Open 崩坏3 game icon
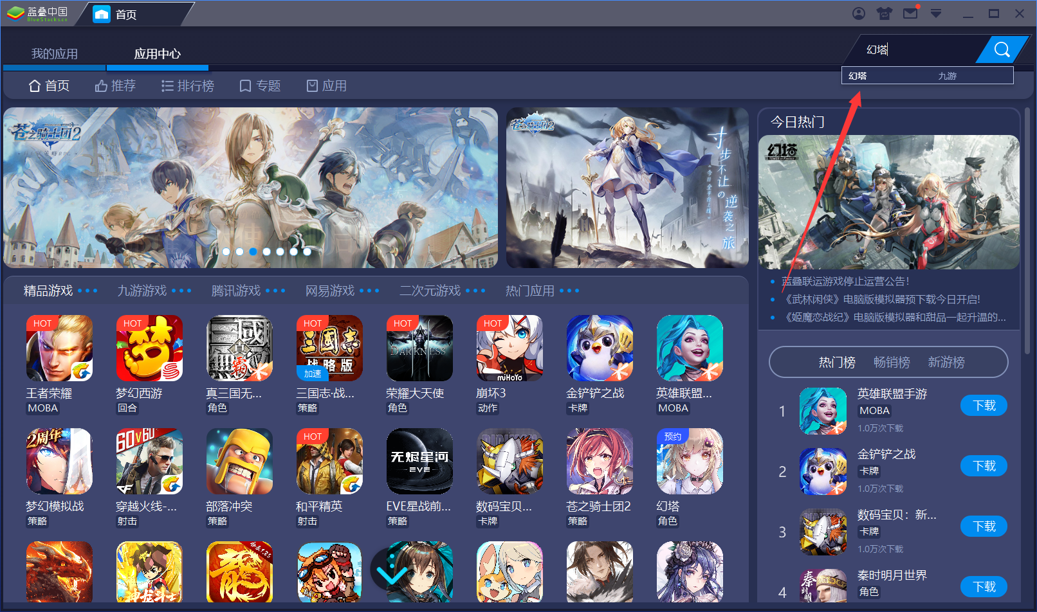Image resolution: width=1037 pixels, height=612 pixels. (509, 348)
